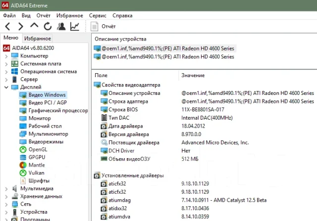Open the Избранное menu in the menu bar
This screenshot has width=317, height=221.
(x=70, y=15)
